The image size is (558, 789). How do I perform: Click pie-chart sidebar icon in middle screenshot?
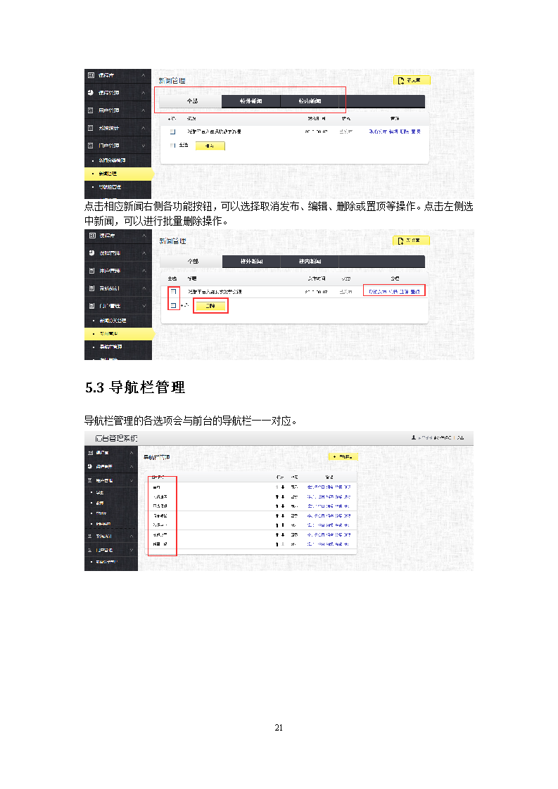[91, 253]
